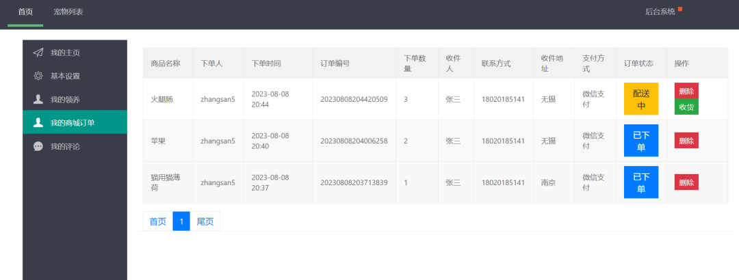The image size is (739, 280).
Task: Open 我的主页 in the sidebar
Action: coord(75,52)
